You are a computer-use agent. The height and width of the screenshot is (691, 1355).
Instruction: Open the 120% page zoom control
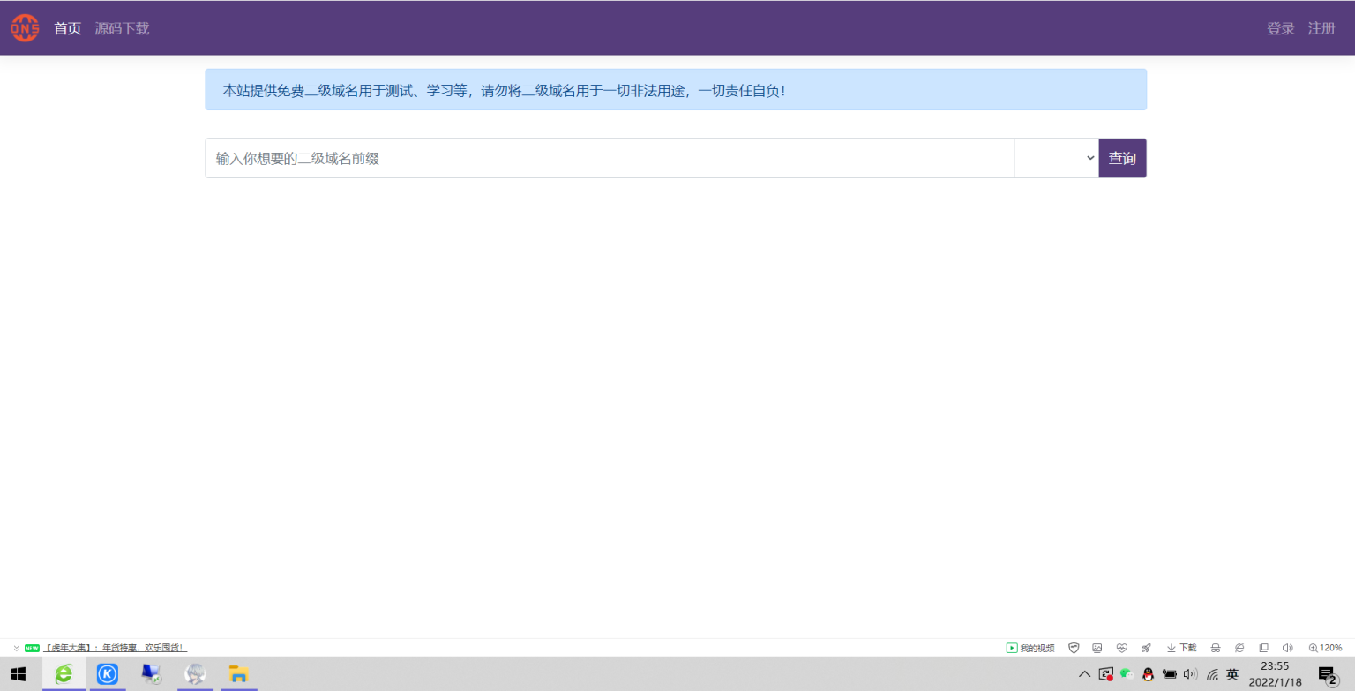pos(1325,648)
